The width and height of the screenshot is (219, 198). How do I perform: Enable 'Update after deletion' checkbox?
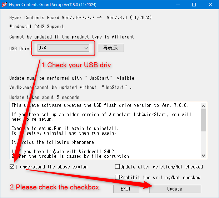pos(118,167)
